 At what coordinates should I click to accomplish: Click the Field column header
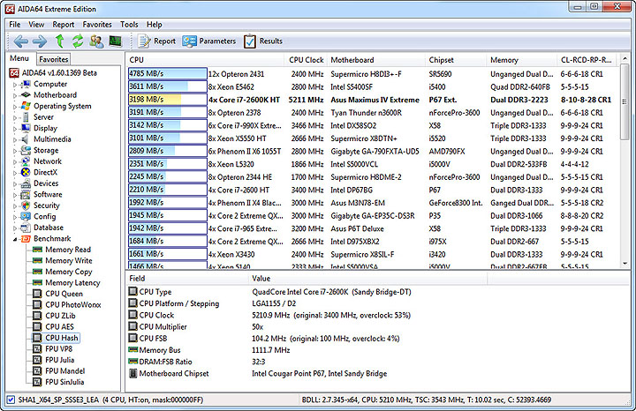187,278
